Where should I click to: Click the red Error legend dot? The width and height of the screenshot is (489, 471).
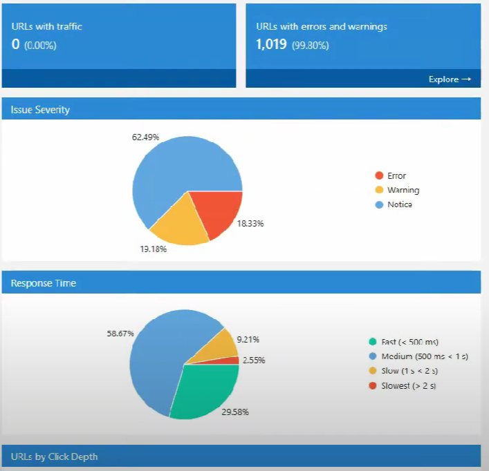coord(378,176)
